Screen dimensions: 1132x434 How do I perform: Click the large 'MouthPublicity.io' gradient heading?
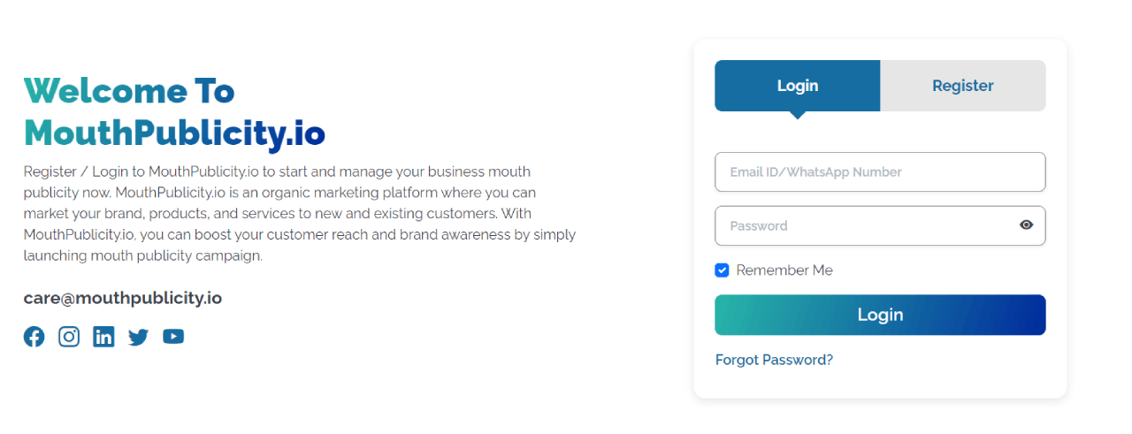pos(174,133)
